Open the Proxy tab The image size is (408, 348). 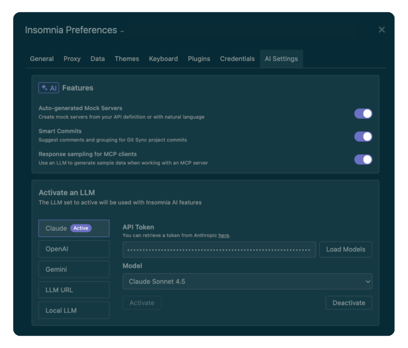(x=72, y=59)
